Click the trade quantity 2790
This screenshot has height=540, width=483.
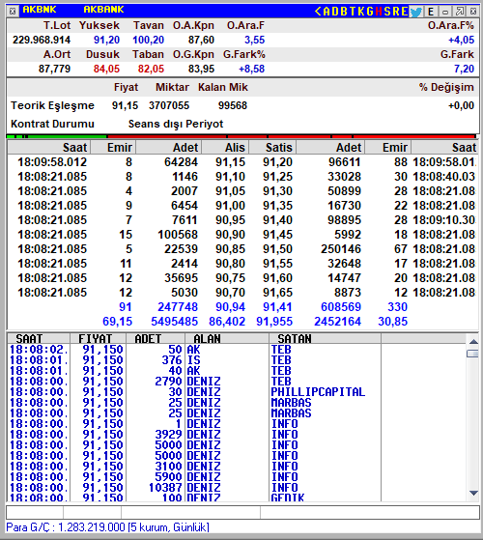click(x=168, y=382)
